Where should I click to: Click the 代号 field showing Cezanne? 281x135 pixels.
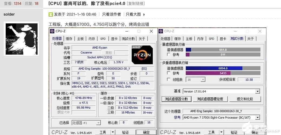[86, 53]
